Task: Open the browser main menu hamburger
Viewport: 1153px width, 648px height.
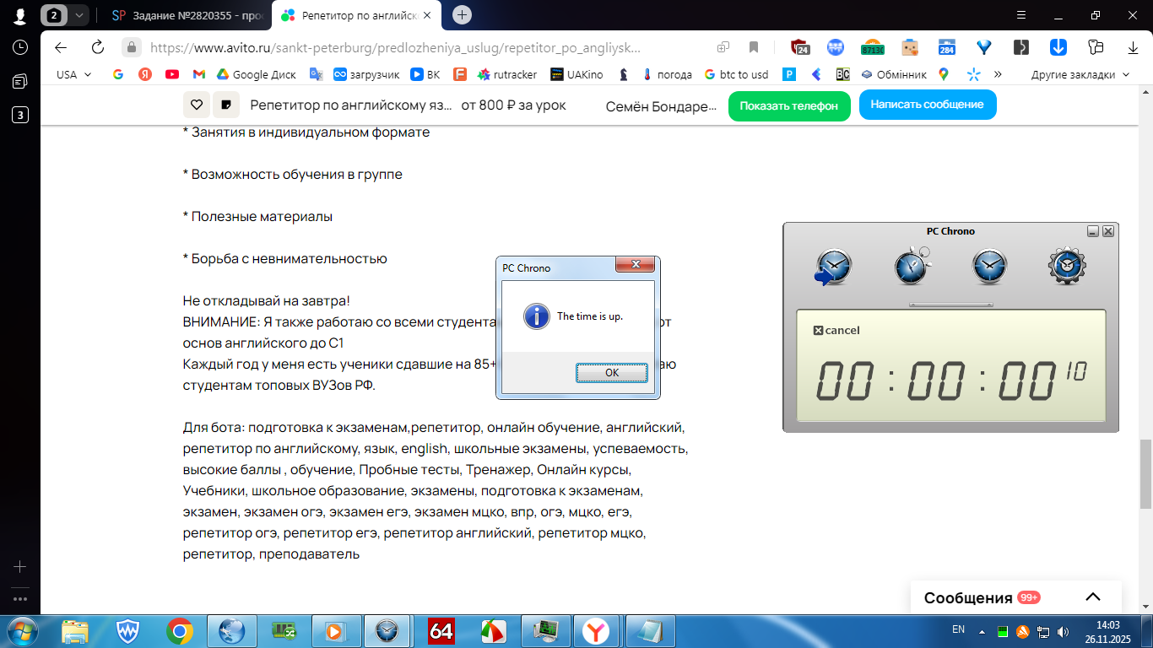Action: coord(1021,15)
